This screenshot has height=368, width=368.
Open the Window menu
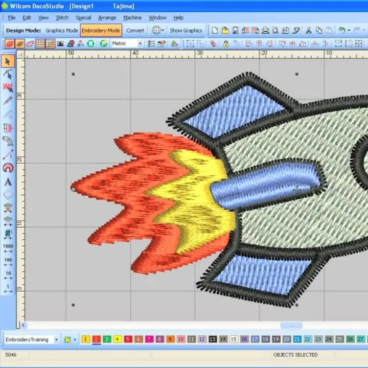(x=157, y=17)
